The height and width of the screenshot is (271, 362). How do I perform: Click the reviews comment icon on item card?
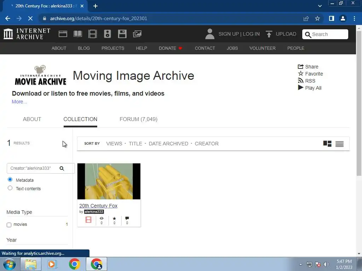click(x=127, y=218)
